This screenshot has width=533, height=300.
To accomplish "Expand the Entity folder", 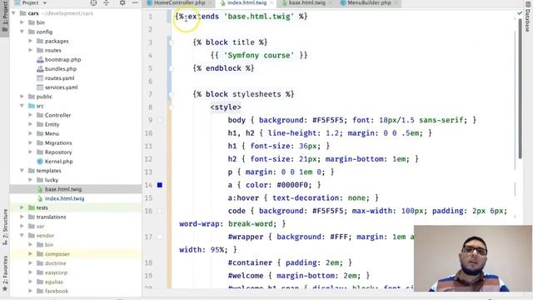I will click(x=31, y=124).
